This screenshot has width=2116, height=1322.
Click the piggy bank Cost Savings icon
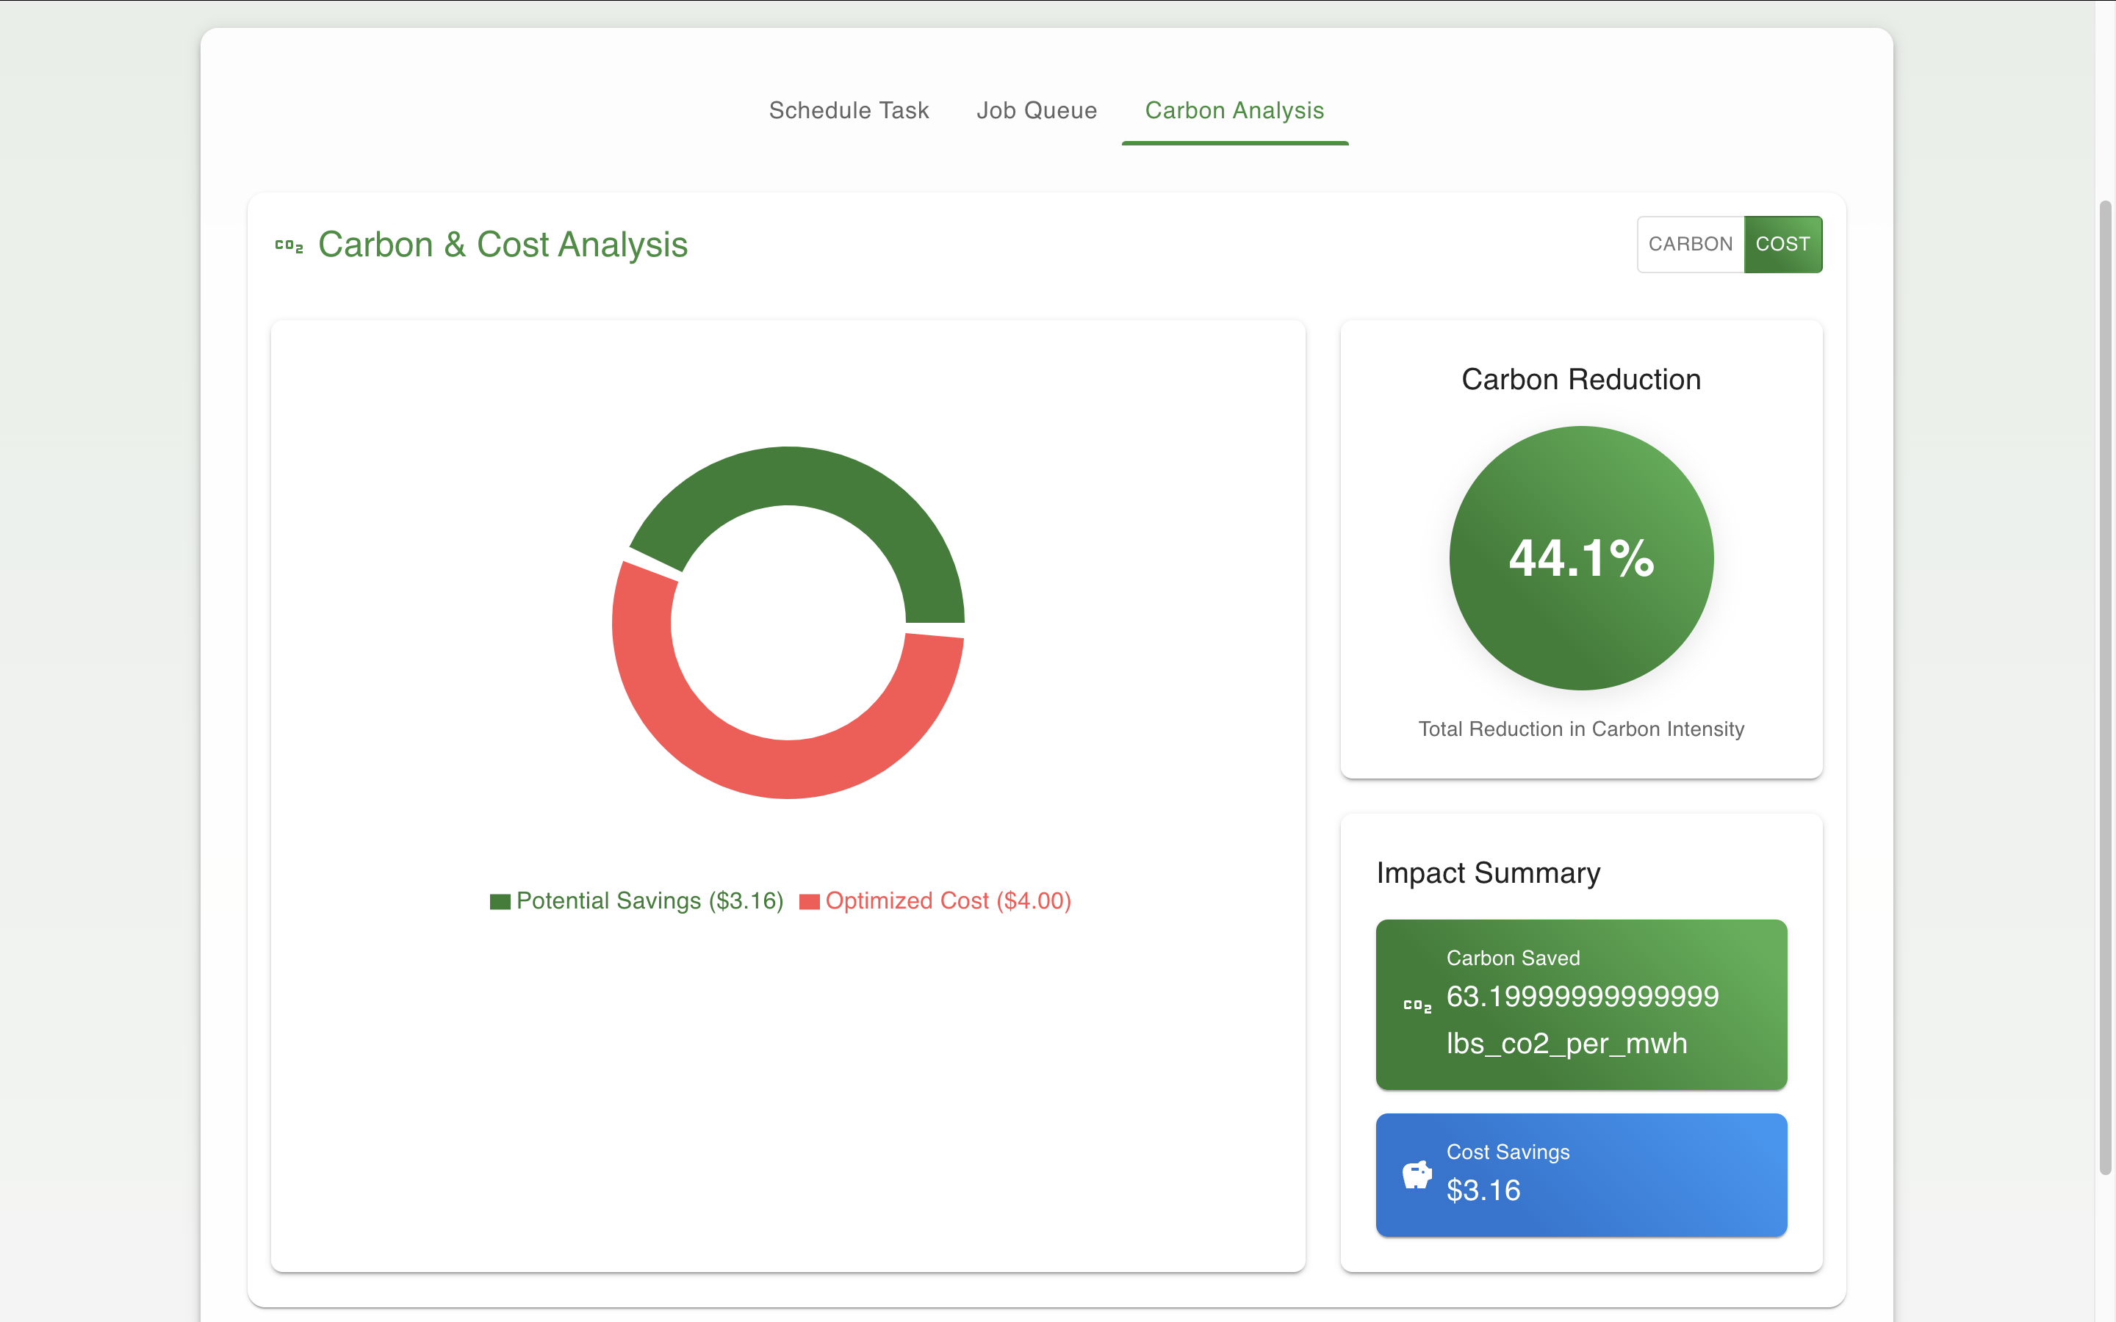tap(1417, 1174)
